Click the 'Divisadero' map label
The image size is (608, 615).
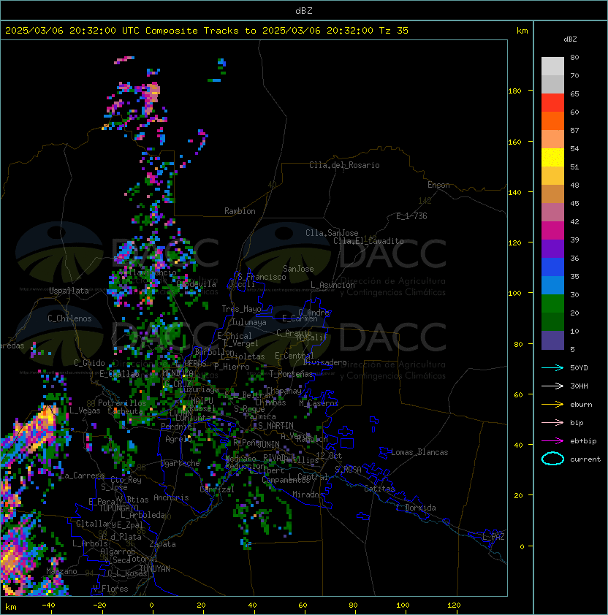pyautogui.click(x=324, y=362)
